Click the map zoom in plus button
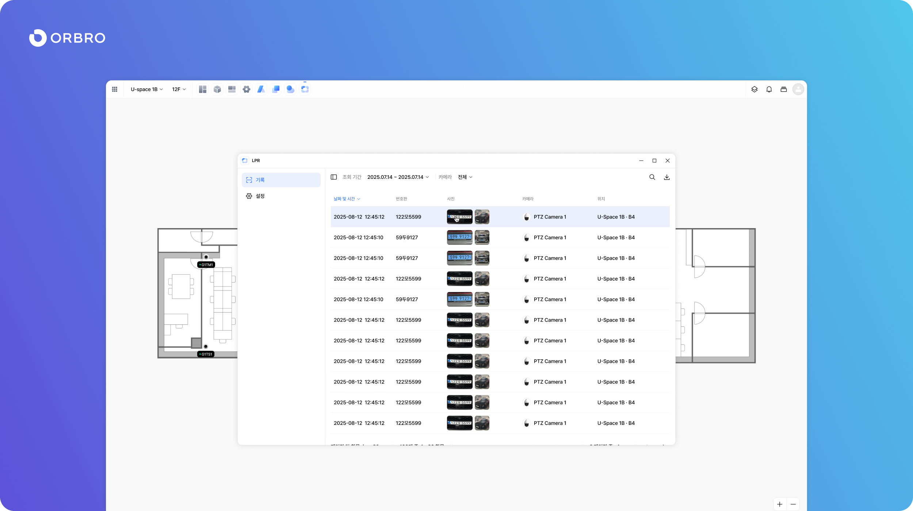This screenshot has width=913, height=511. 780,504
